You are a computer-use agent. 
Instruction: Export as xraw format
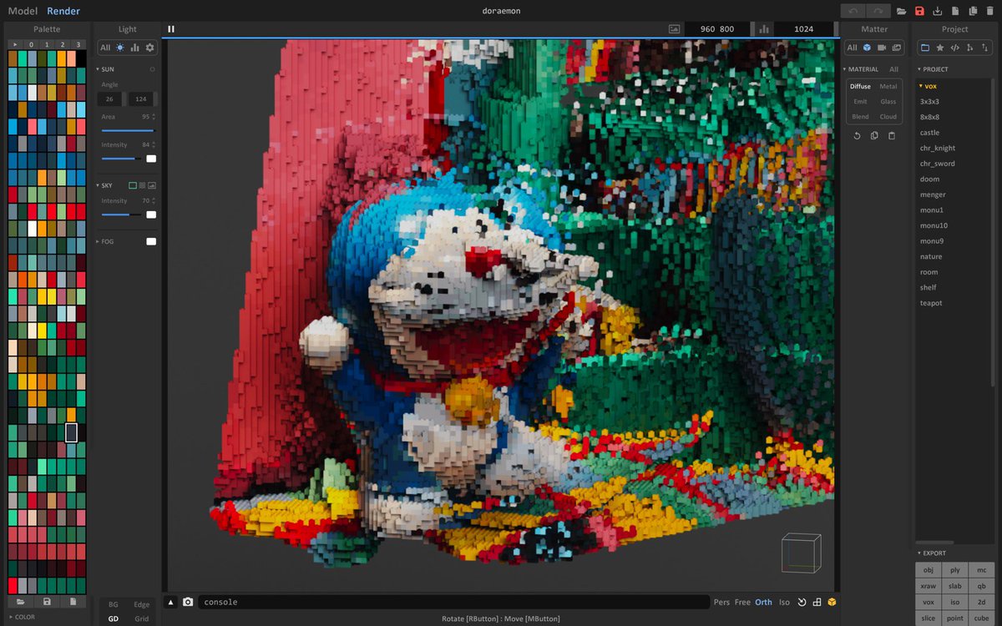pyautogui.click(x=929, y=586)
